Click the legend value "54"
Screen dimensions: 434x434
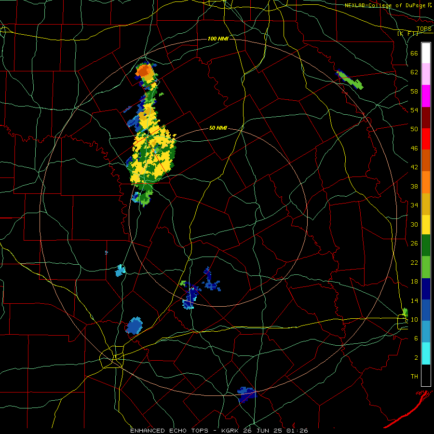click(x=414, y=110)
